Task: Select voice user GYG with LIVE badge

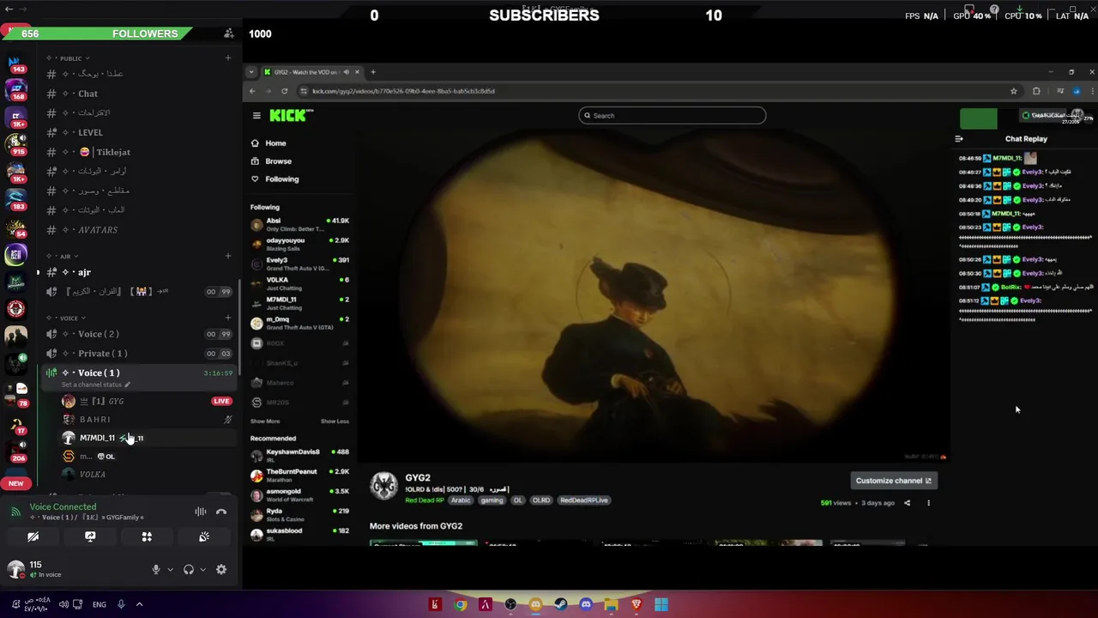Action: pos(146,401)
